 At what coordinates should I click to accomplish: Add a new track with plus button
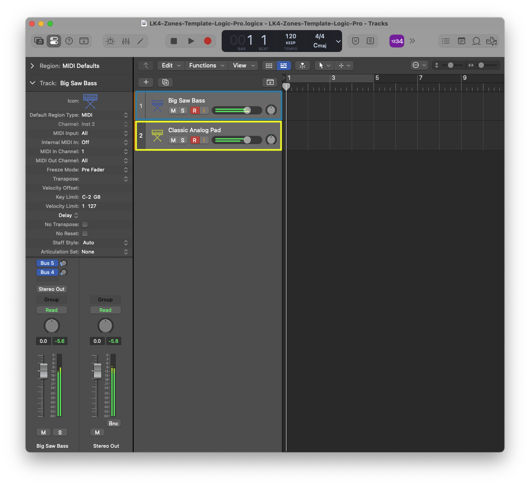coord(146,82)
